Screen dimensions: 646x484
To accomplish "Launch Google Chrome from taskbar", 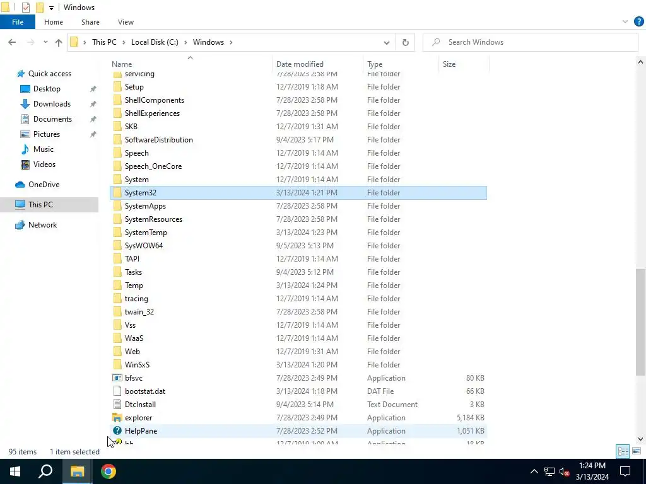I will (x=109, y=471).
